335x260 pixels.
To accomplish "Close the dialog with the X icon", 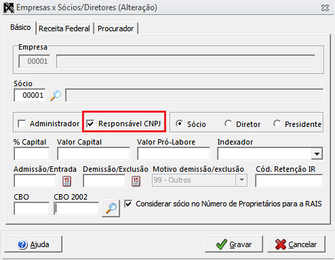I will pos(325,8).
